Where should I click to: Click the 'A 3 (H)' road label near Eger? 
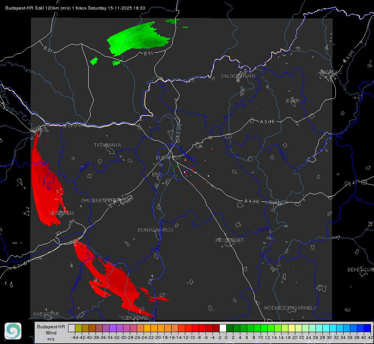pyautogui.click(x=267, y=122)
